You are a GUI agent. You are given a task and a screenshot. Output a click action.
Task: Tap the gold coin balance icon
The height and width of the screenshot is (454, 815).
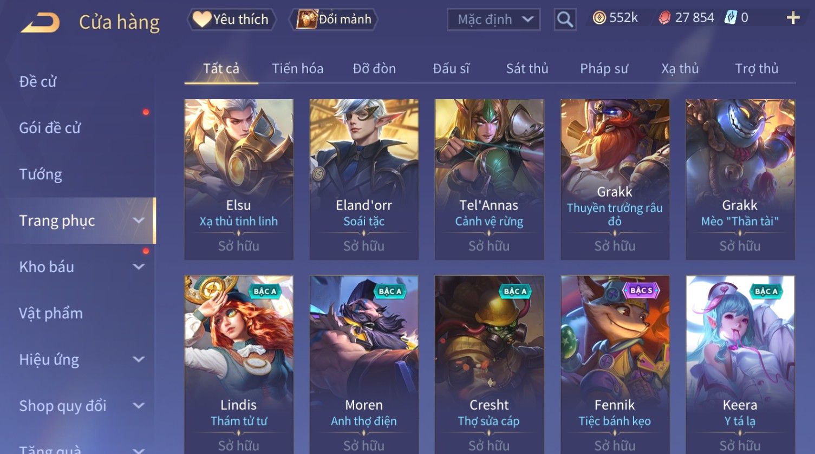coord(599,18)
